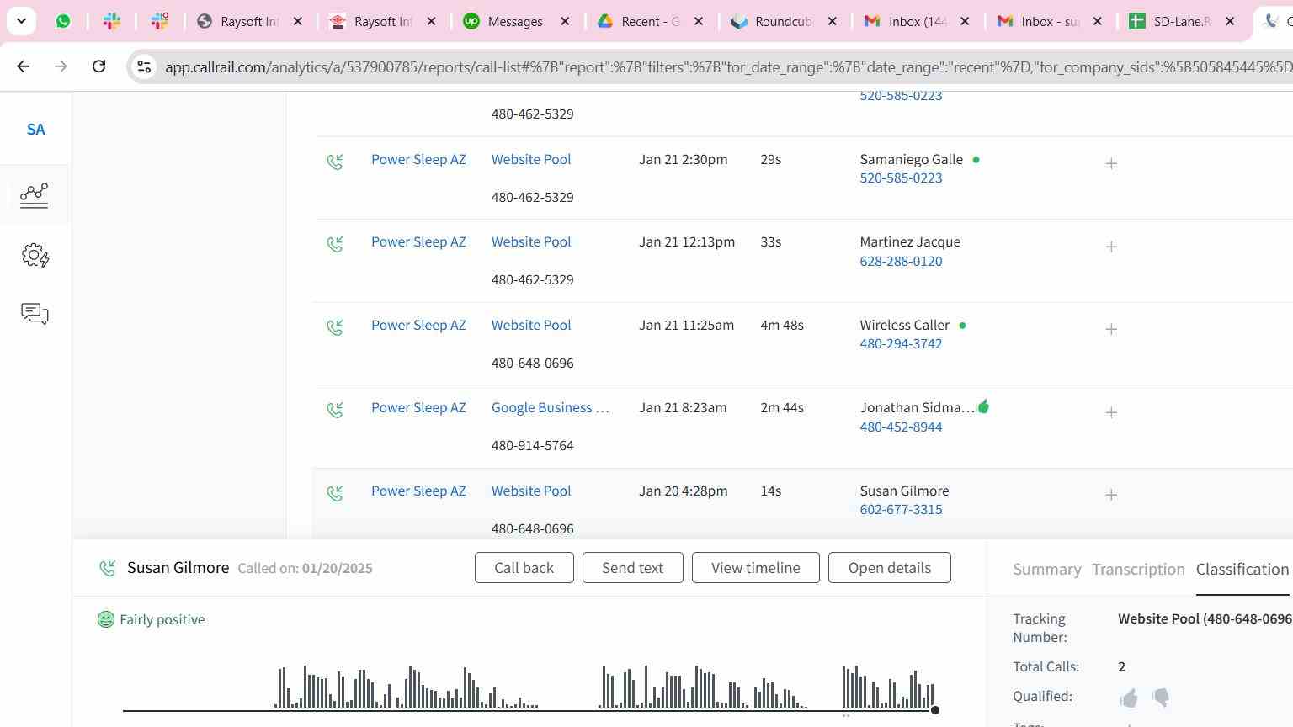Click caller name Martinez Jacque
1293x727 pixels.
tap(910, 241)
